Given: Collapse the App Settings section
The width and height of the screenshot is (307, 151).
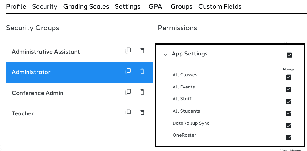Looking at the screenshot, I should (166, 55).
